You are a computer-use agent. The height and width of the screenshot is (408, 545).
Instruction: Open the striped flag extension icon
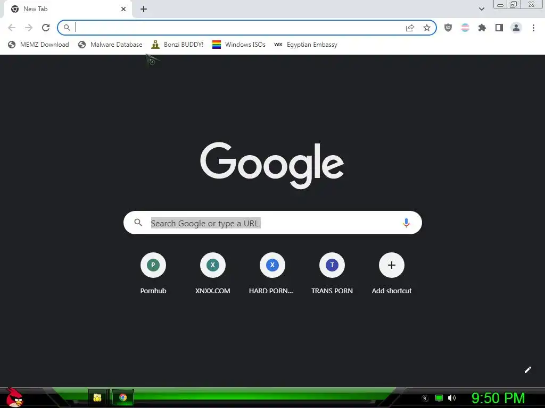465,28
